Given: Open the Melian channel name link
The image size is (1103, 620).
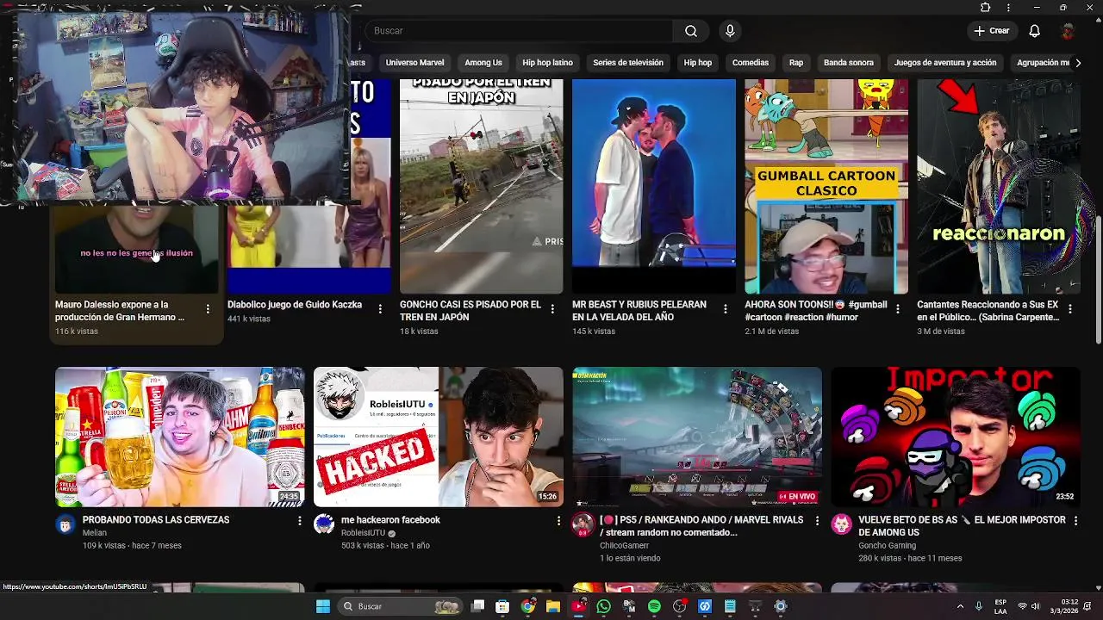Looking at the screenshot, I should (95, 533).
